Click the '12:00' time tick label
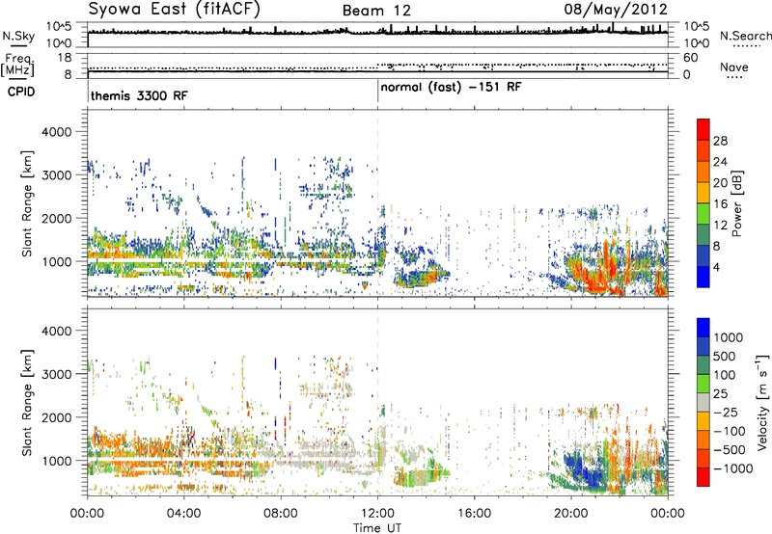772x534 pixels. [377, 514]
